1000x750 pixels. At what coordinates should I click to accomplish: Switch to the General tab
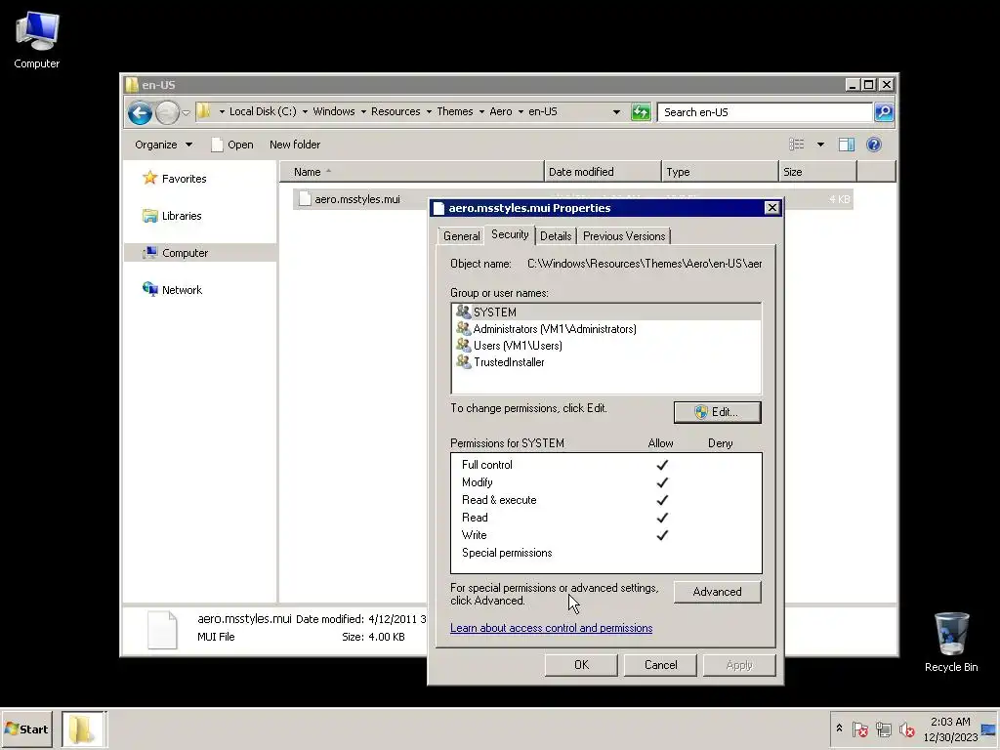461,236
